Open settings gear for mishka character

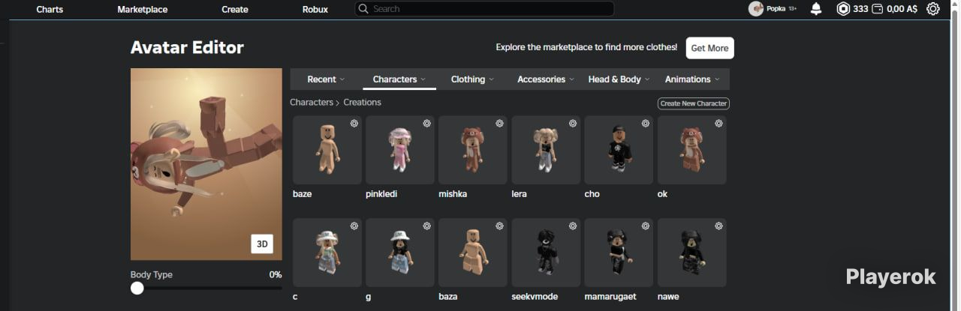tap(499, 123)
